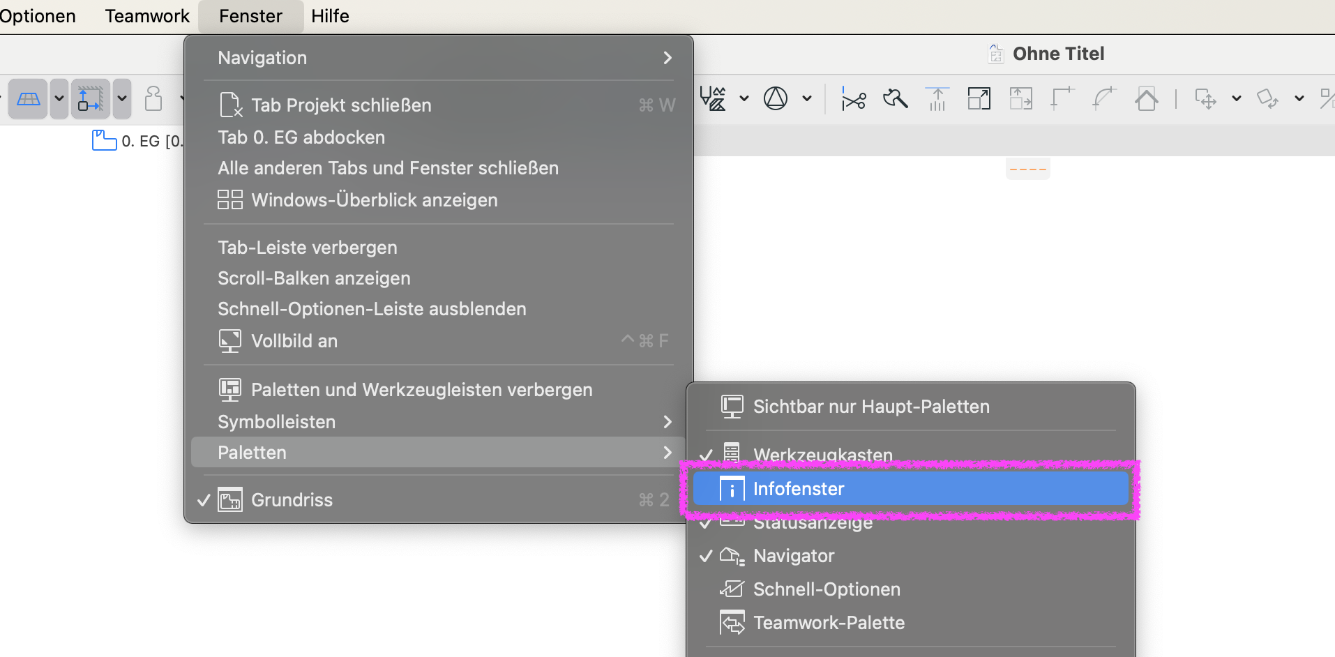This screenshot has height=657, width=1335.
Task: Toggle the Statusanzeige palette
Action: [x=911, y=522]
